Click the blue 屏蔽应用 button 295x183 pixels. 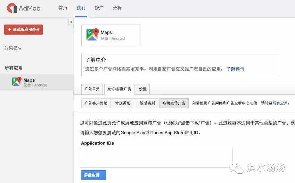click(93, 175)
